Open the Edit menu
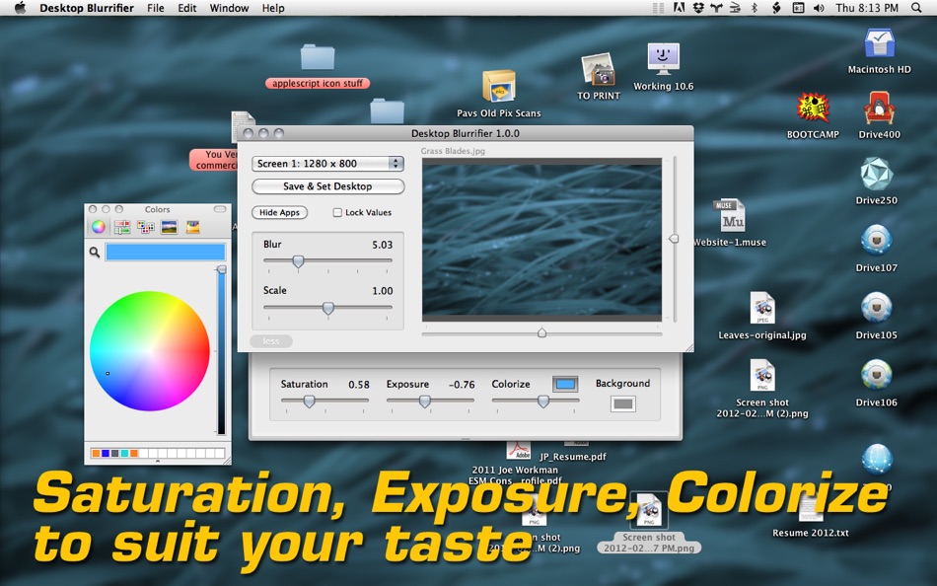Image resolution: width=937 pixels, height=586 pixels. (187, 8)
